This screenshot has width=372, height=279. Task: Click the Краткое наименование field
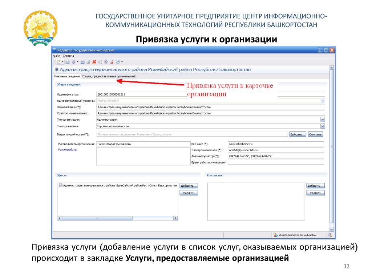click(210, 113)
